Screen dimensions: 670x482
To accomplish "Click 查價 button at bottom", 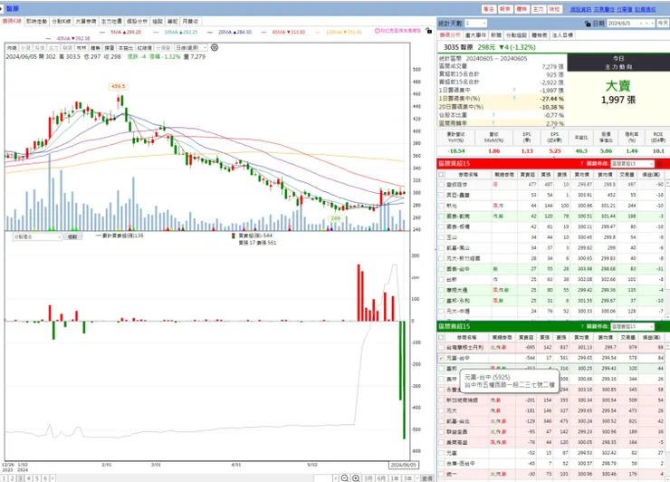I will point(426,478).
